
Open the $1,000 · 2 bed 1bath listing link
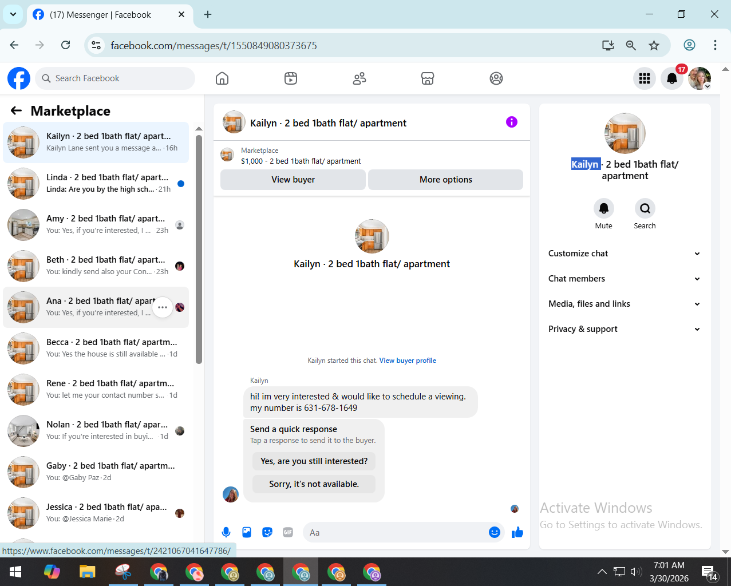(x=301, y=161)
